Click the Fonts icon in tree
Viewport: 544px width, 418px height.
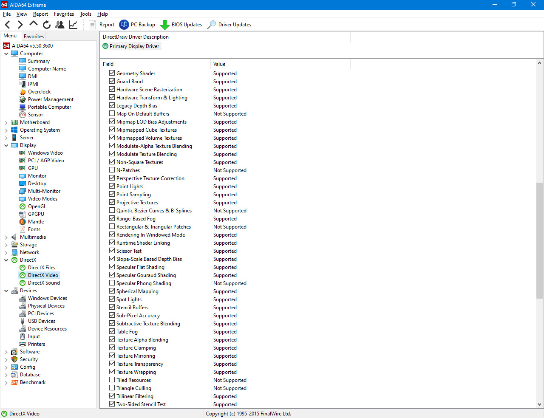point(23,229)
